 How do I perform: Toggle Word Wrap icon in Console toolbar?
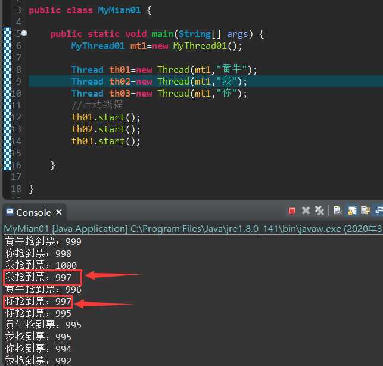point(365,210)
